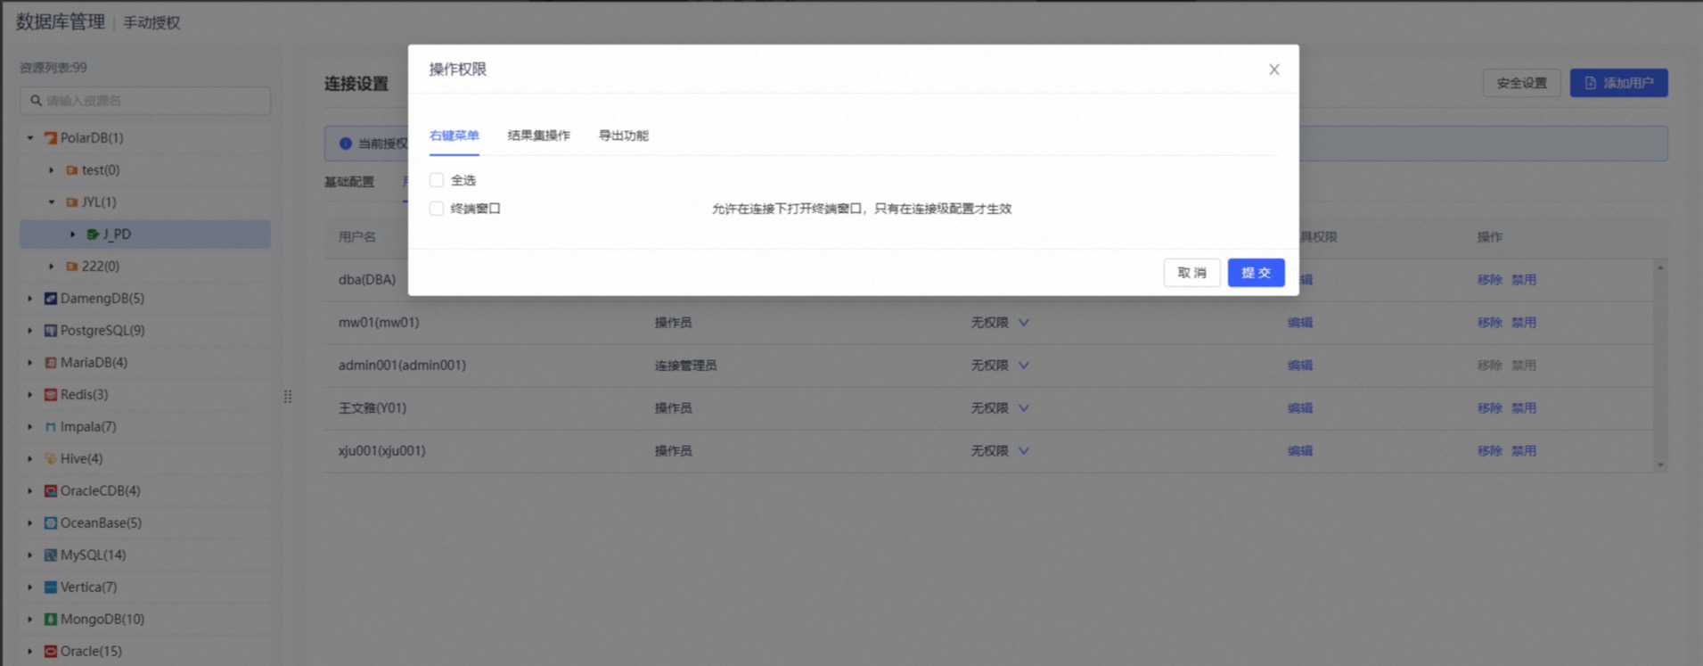
Task: Click the MongoDB database icon
Action: click(51, 620)
